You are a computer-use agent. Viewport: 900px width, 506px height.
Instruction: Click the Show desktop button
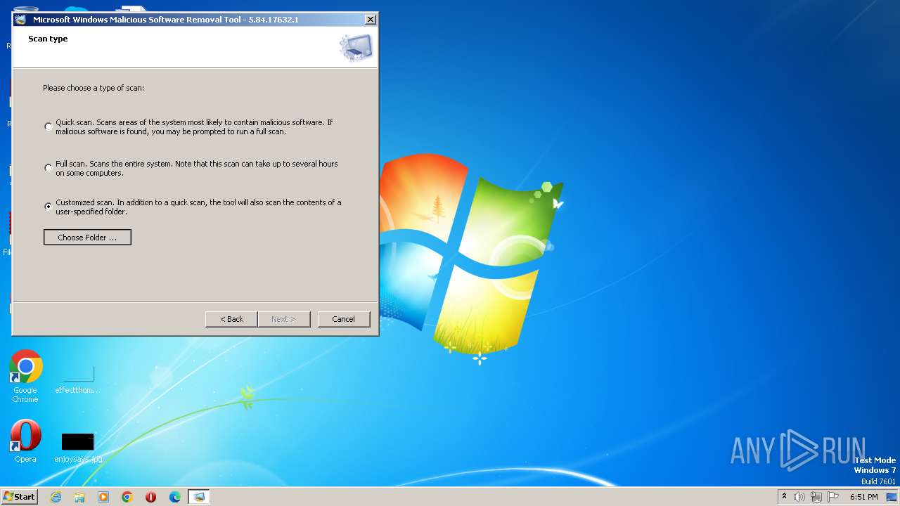pos(892,497)
